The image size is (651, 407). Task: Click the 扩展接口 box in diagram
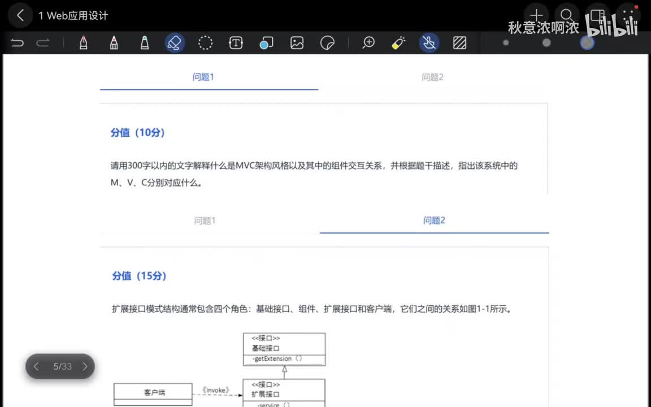click(284, 393)
